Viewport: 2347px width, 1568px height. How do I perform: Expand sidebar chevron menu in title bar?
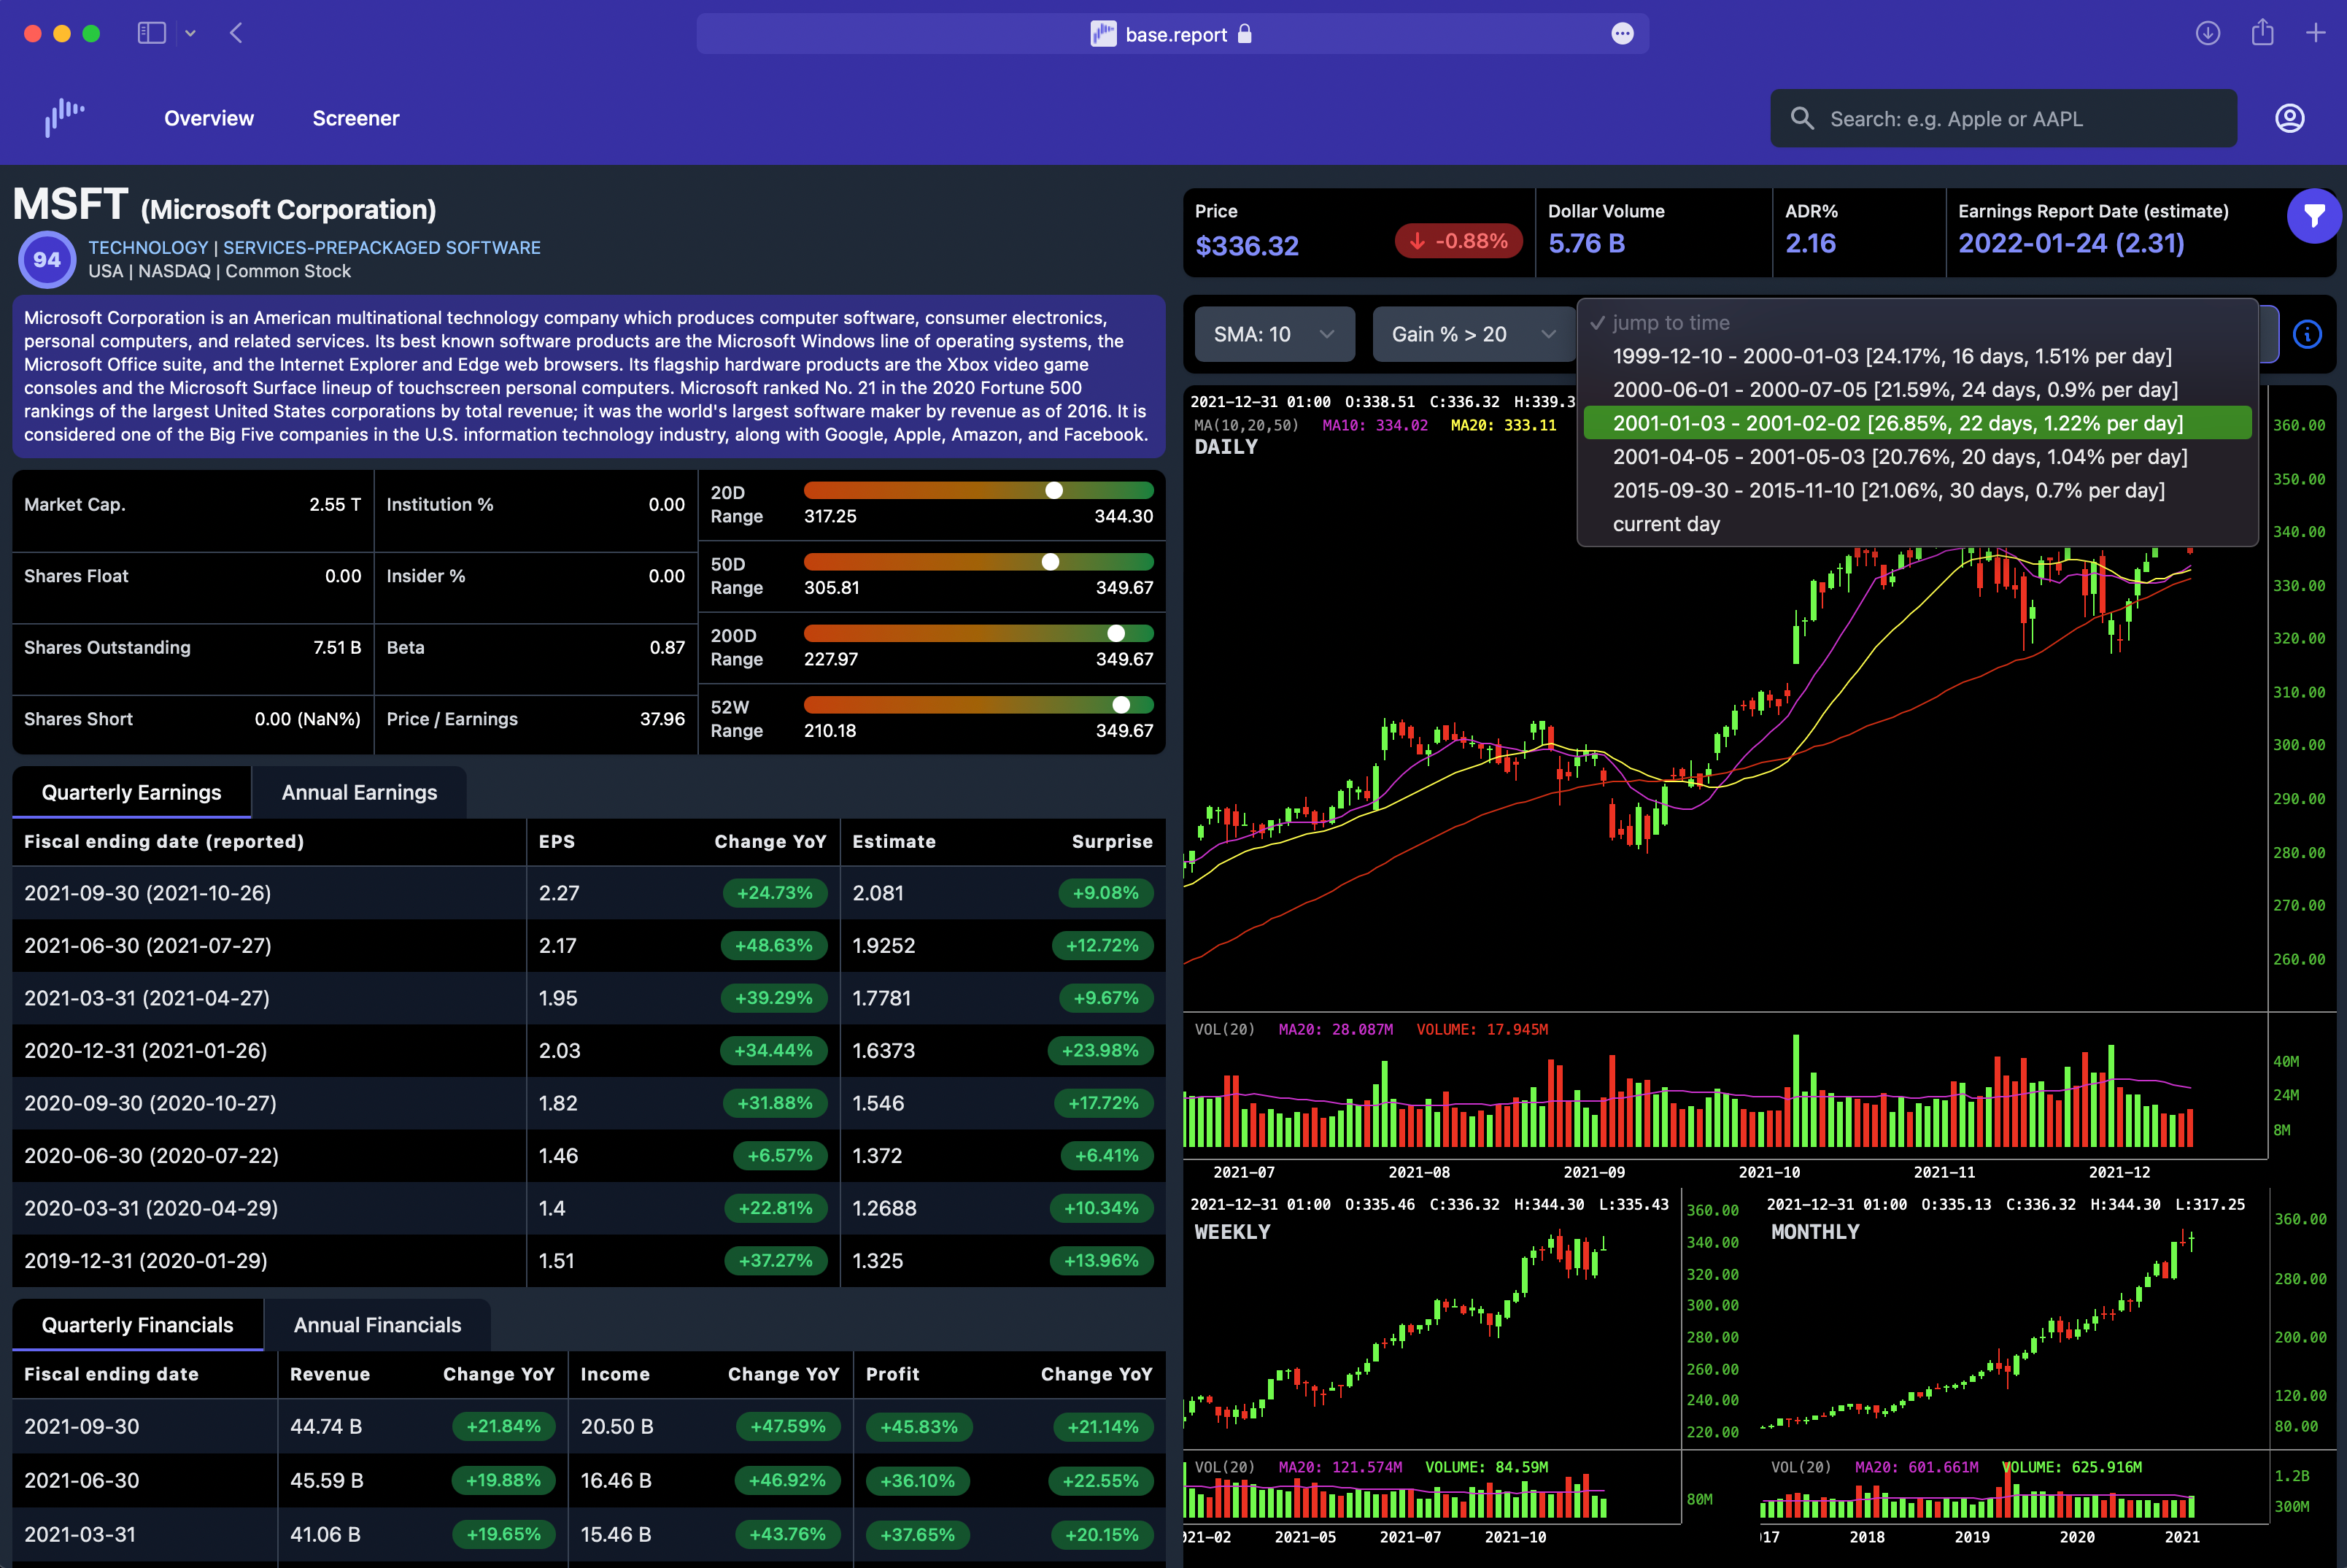coord(190,33)
